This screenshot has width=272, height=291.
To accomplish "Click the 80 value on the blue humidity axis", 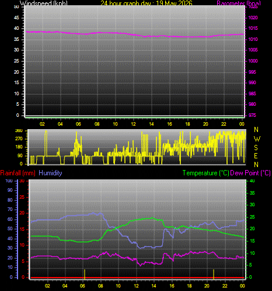I will 10,200.
